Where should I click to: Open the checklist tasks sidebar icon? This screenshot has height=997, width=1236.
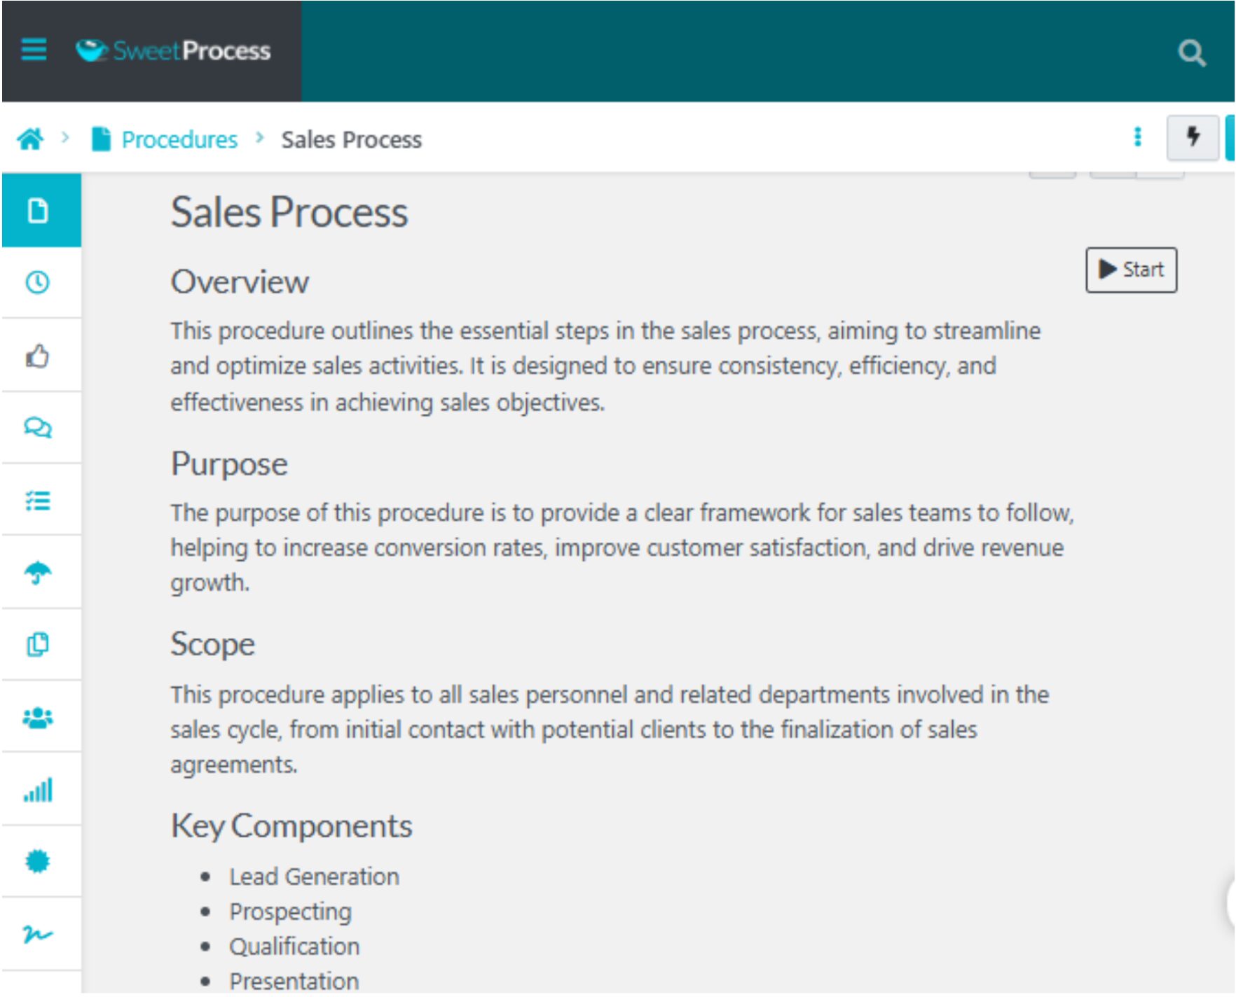(x=38, y=501)
